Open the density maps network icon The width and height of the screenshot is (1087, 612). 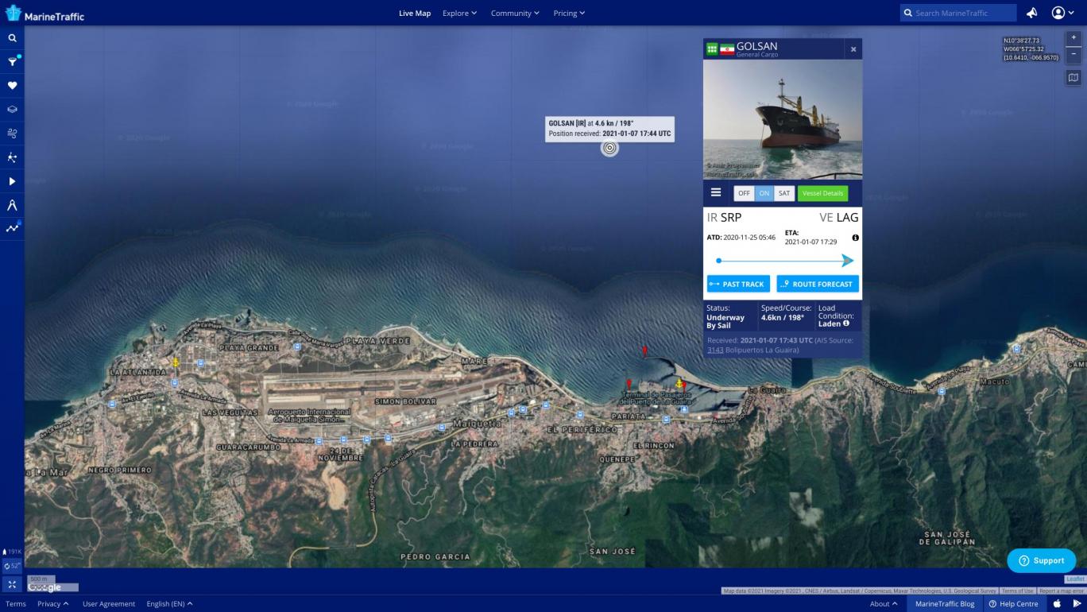click(12, 157)
